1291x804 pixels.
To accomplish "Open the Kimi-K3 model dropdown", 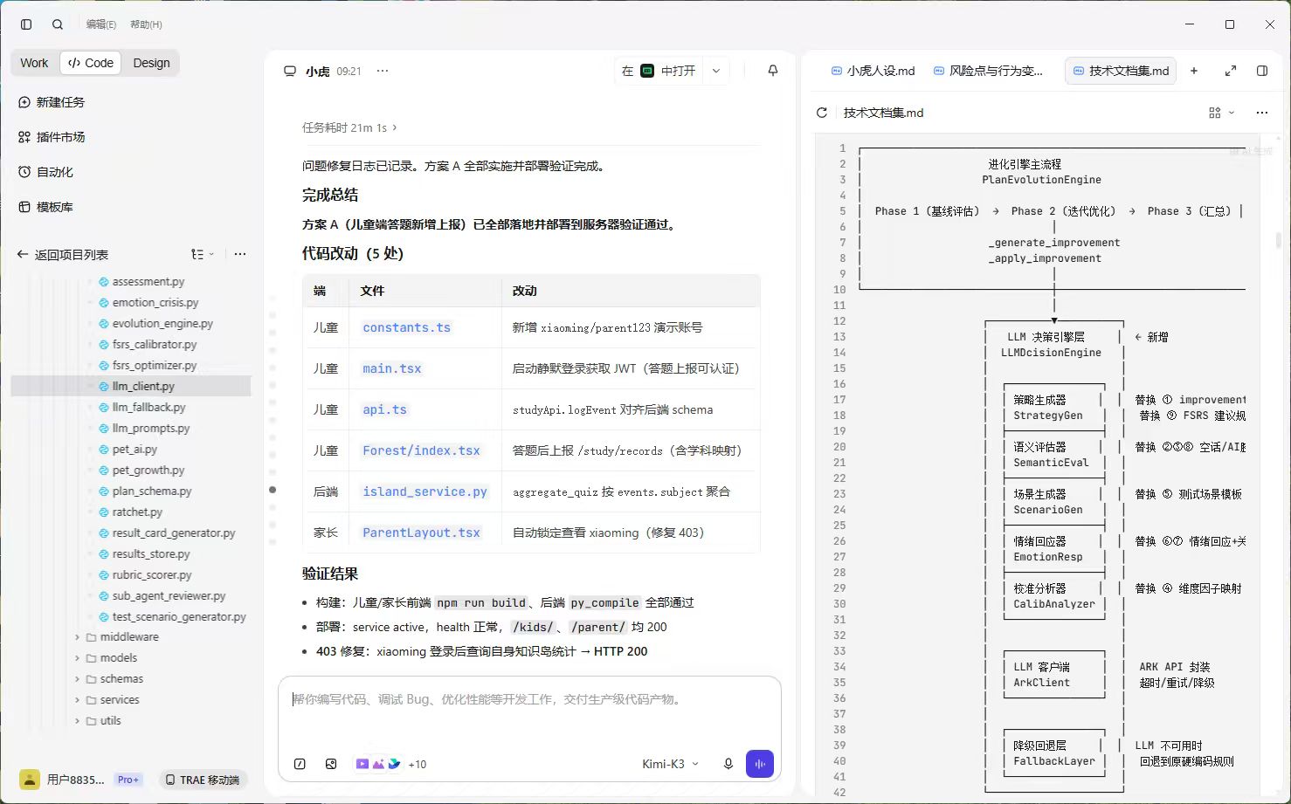I will (x=670, y=764).
